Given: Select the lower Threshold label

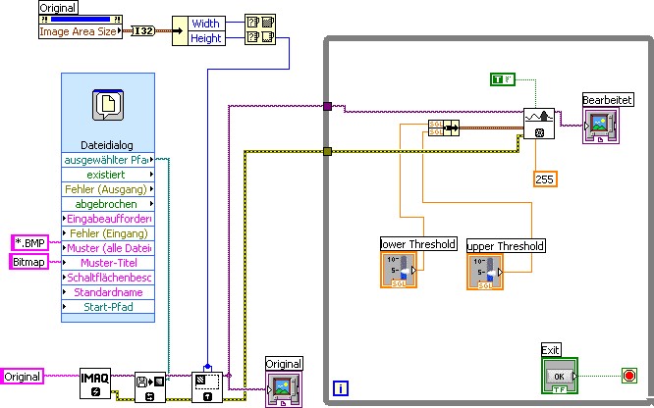Looking at the screenshot, I should click(x=418, y=244).
